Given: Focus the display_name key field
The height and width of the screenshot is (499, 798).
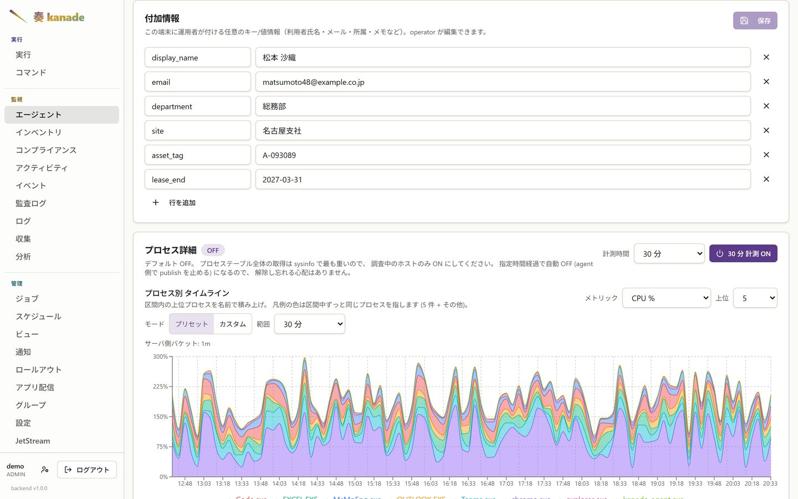Looking at the screenshot, I should 198,57.
